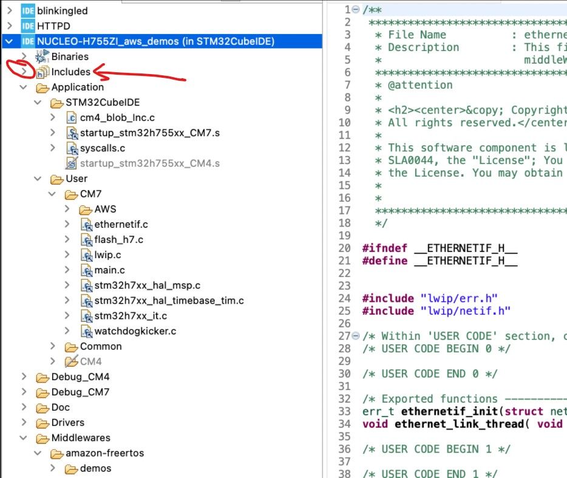Fold the comment block at line 27
This screenshot has width=567, height=478.
pos(356,336)
